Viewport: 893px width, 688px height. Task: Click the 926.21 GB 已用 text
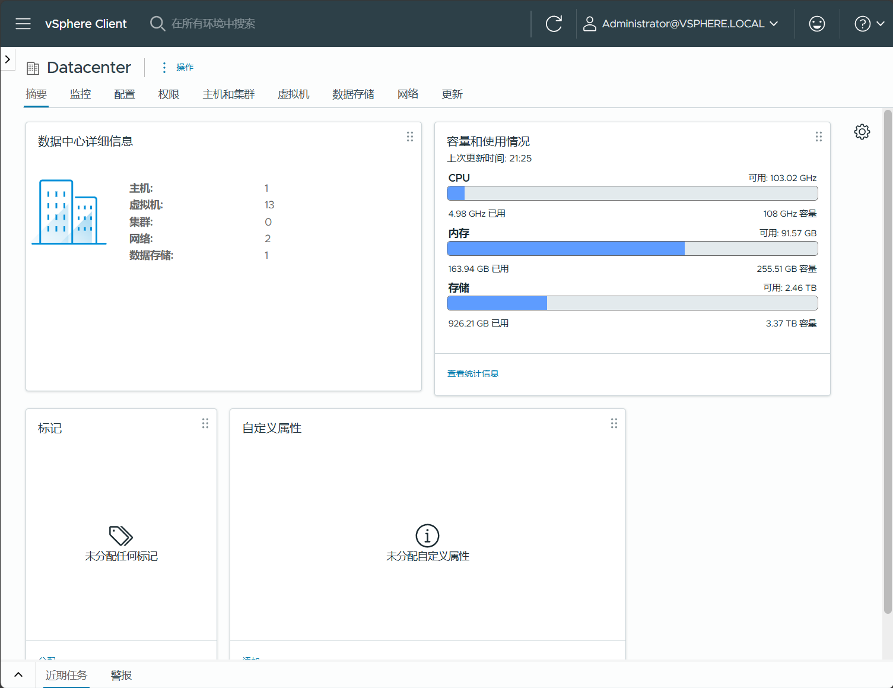click(x=478, y=324)
